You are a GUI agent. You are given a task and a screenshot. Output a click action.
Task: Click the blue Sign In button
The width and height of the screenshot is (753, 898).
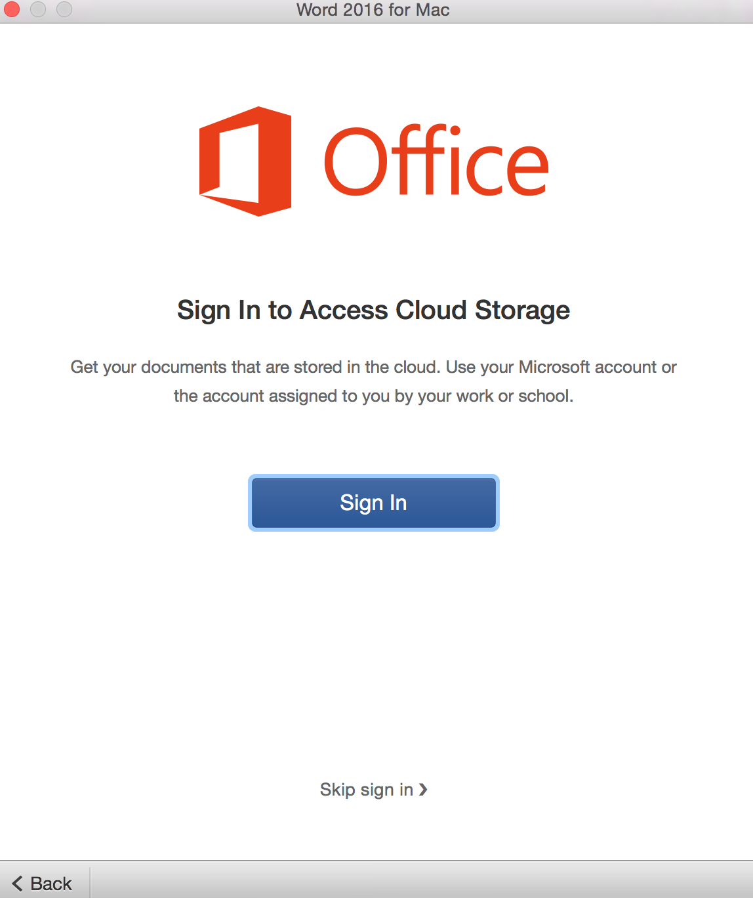(374, 503)
